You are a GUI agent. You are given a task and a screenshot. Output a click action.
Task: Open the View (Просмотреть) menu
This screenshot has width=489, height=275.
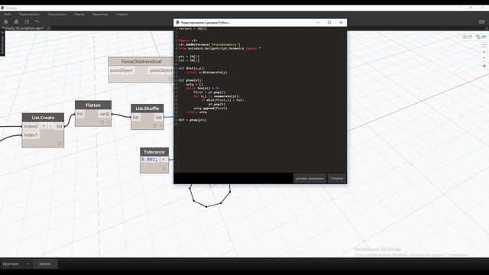click(57, 15)
